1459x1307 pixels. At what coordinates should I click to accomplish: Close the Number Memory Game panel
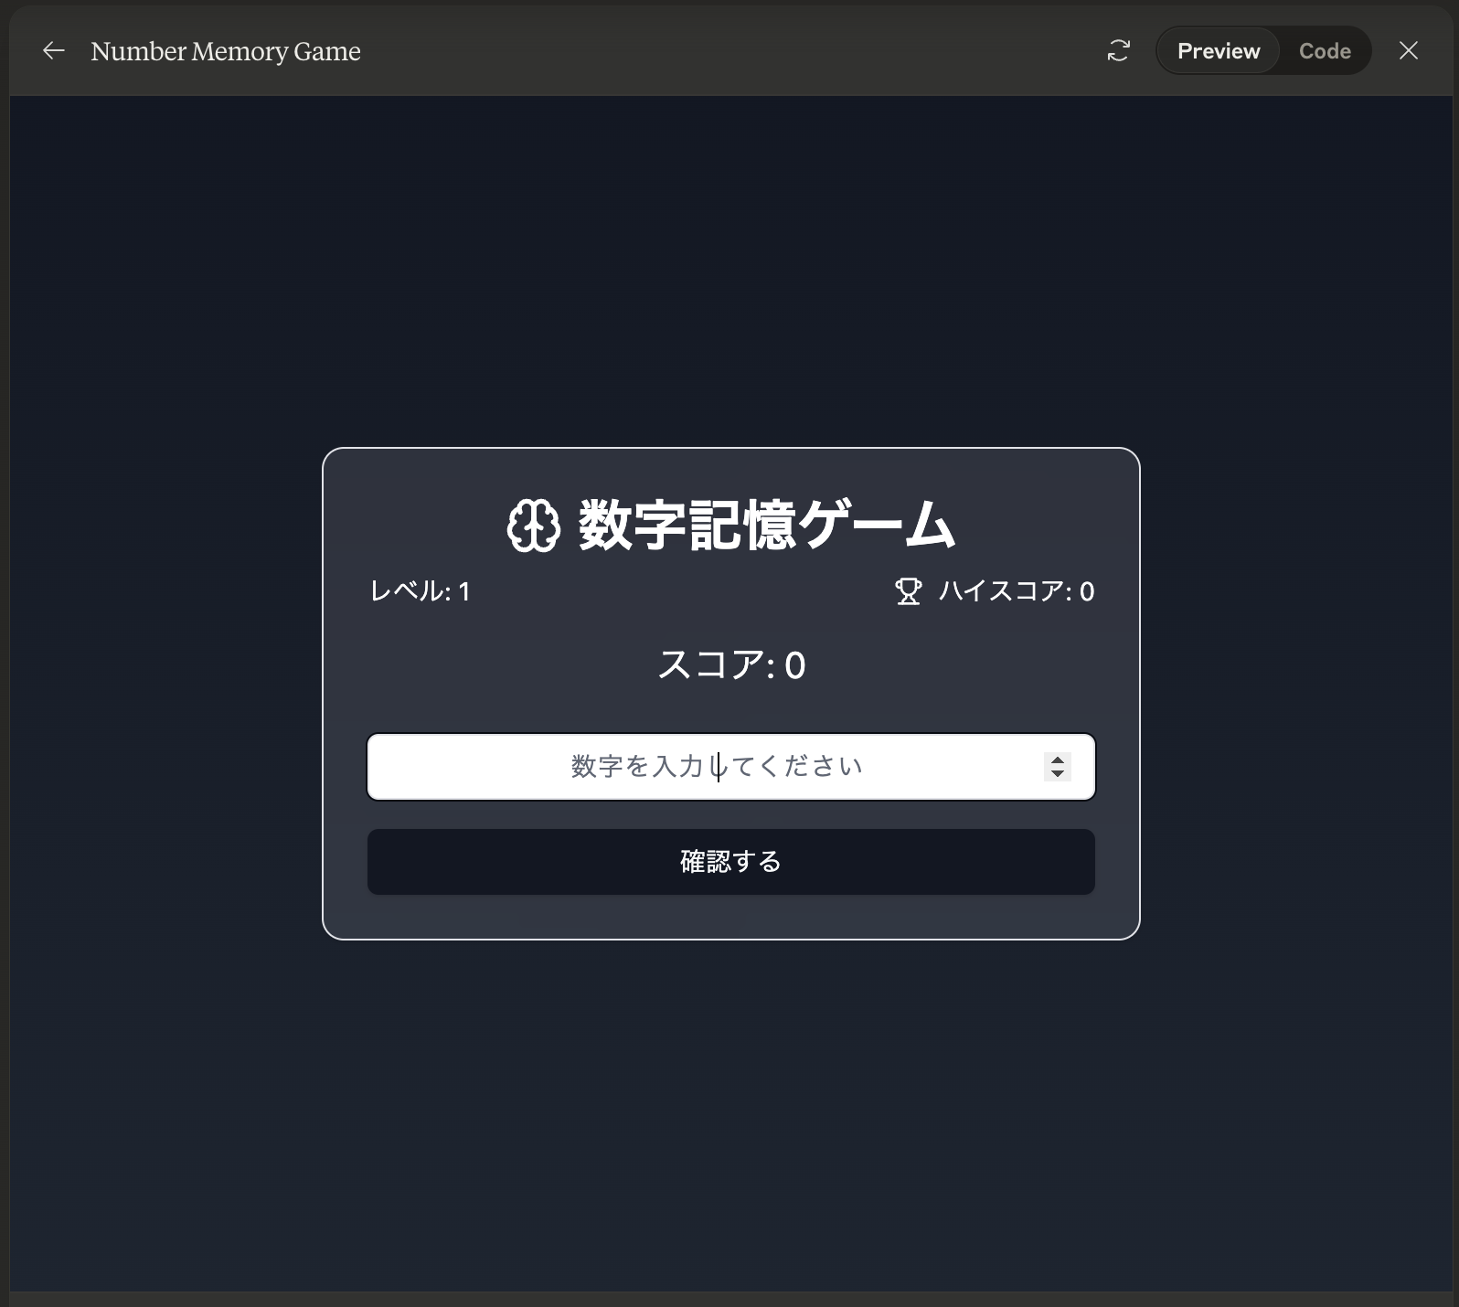click(x=1409, y=51)
